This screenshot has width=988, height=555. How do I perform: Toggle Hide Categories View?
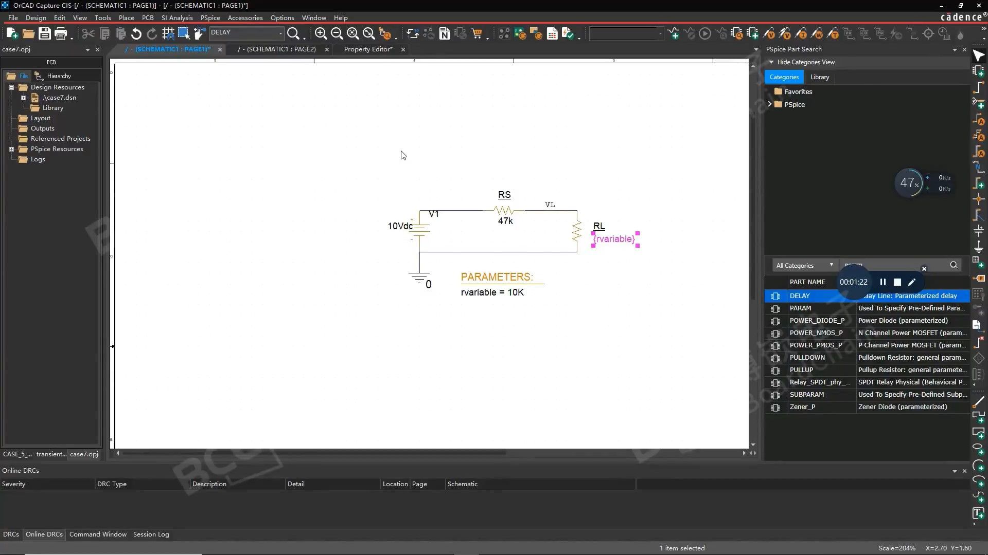802,62
